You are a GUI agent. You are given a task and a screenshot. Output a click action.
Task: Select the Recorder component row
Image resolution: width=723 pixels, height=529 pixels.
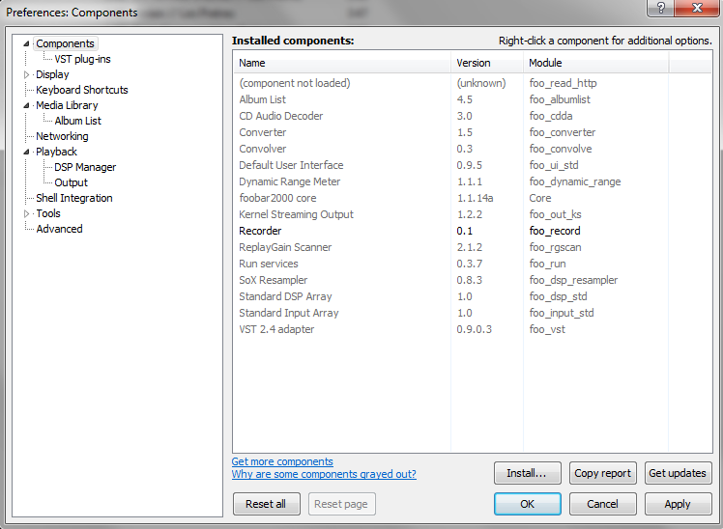click(x=472, y=231)
